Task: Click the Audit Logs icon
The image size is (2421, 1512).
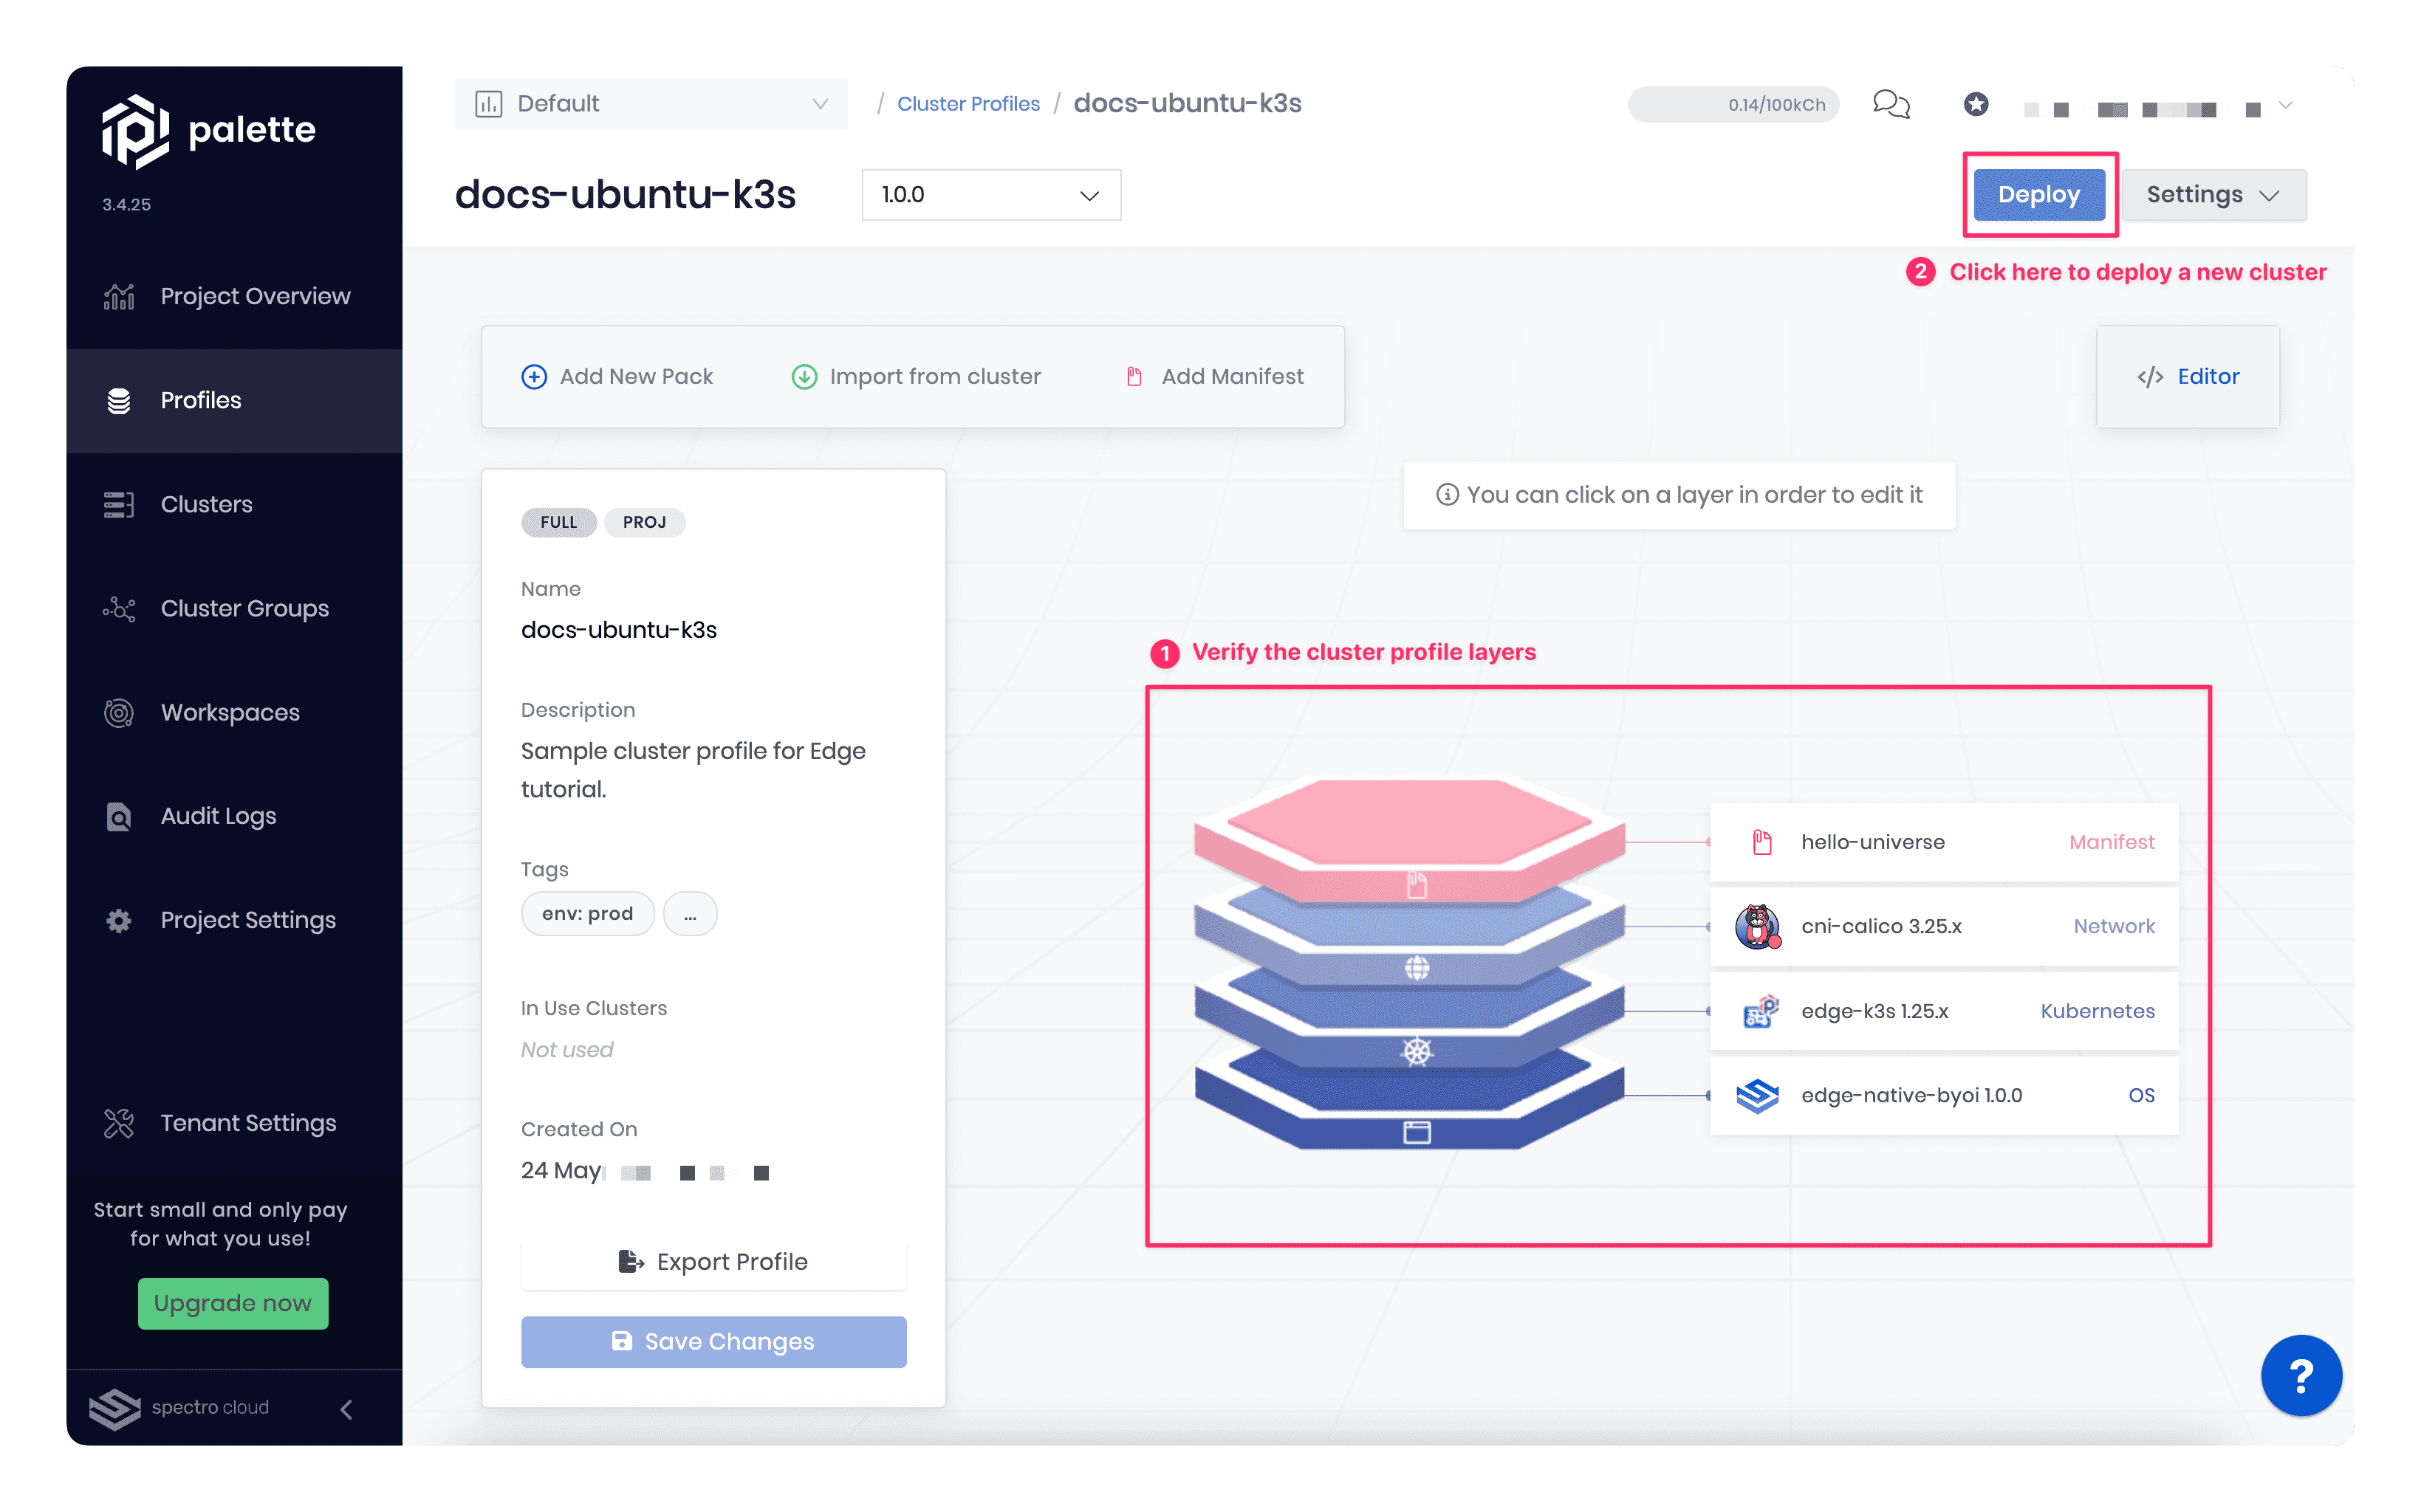Action: [x=119, y=816]
